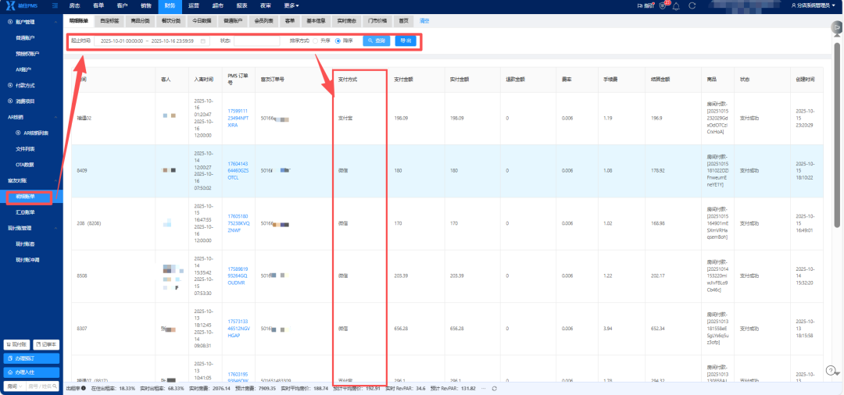Select the 升序 ascending radio button

point(316,41)
